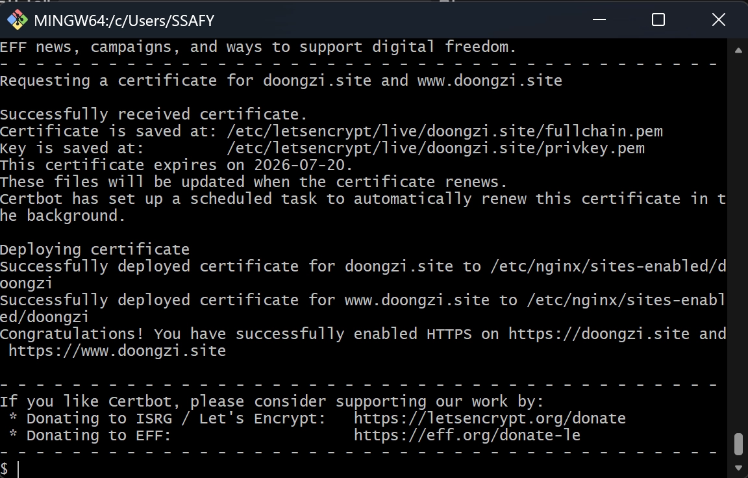Click the https://doongzi.site URL after Congratulations
This screenshot has width=748, height=478.
pyautogui.click(x=599, y=334)
